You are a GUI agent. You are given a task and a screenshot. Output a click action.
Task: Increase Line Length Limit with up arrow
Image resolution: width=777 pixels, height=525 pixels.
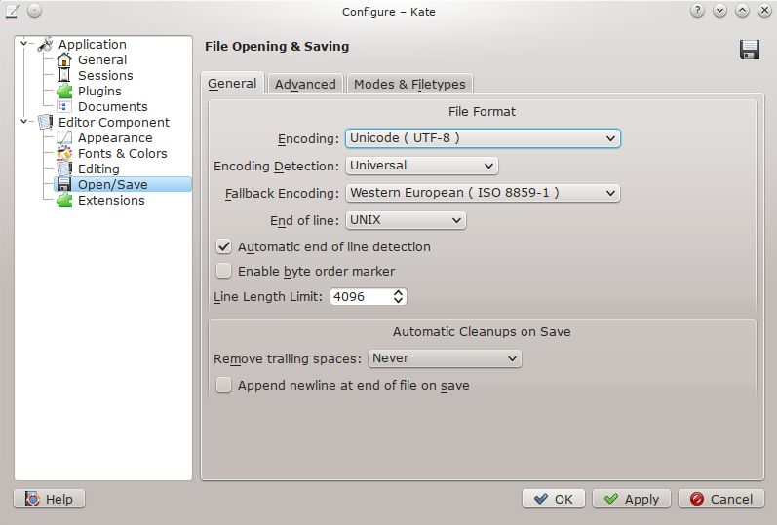pyautogui.click(x=398, y=292)
